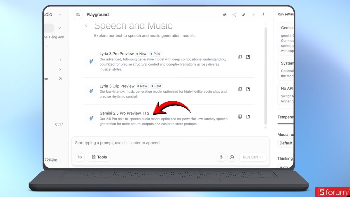This screenshot has width=350, height=197.
Task: Open the Lyria 3 Pro Preview details icon
Action: (248, 57)
